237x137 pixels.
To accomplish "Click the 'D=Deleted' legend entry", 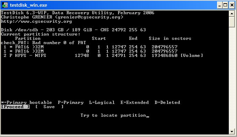I will click(167, 102).
